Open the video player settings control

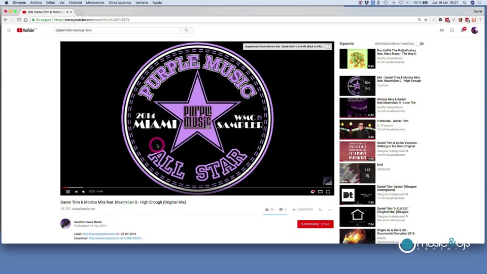pos(313,192)
